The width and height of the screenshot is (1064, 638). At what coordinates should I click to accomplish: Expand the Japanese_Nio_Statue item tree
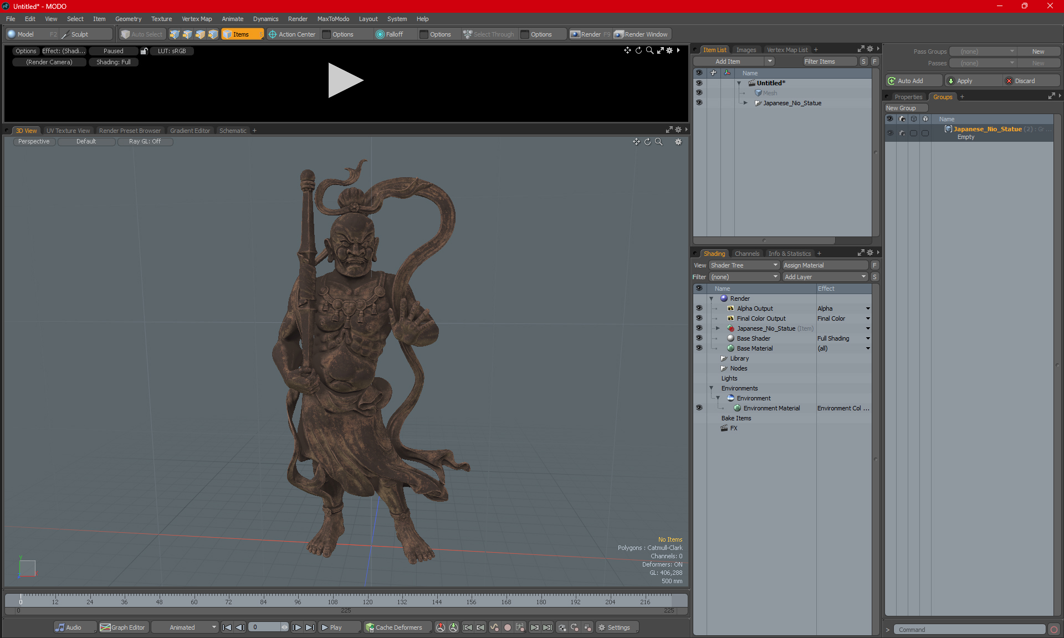[x=745, y=103]
